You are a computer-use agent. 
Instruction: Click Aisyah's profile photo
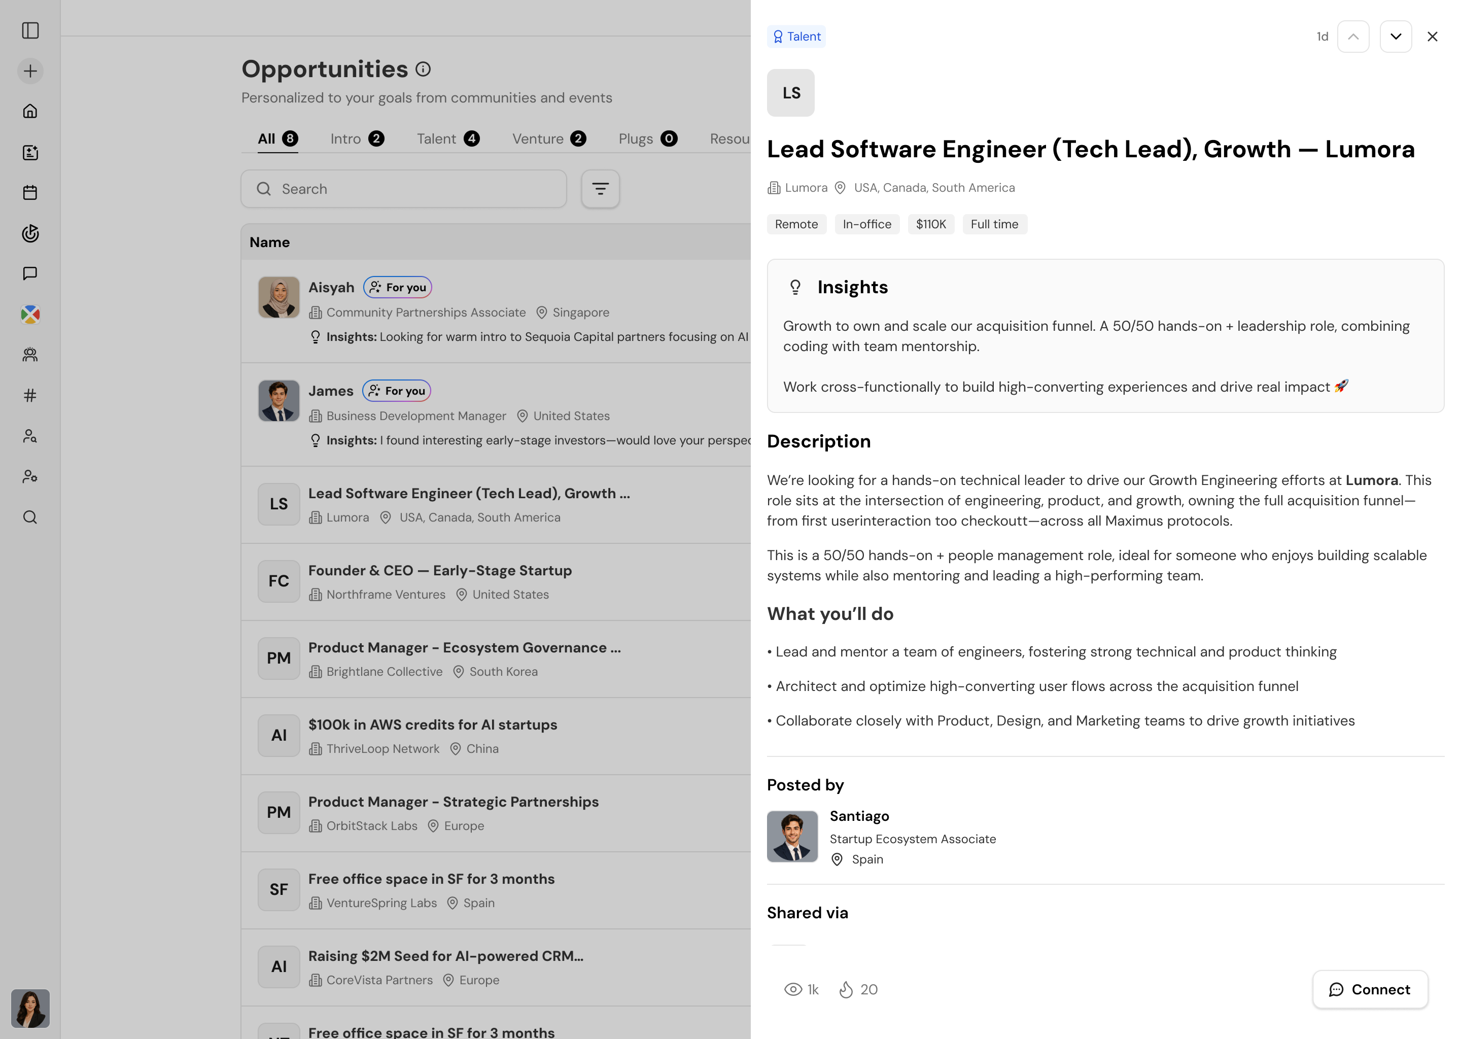click(x=279, y=297)
